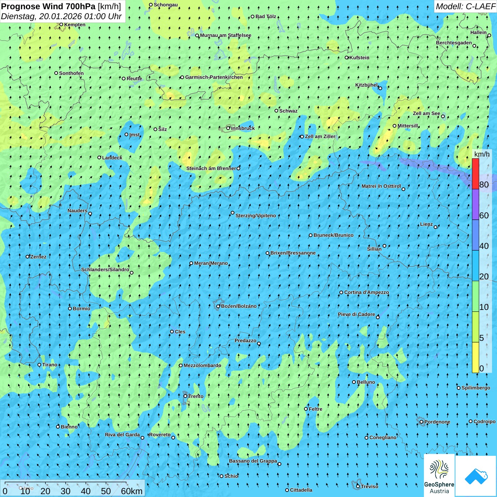The image size is (497, 497).
Task: Click the blue cloud arrow logo
Action: (x=476, y=476)
